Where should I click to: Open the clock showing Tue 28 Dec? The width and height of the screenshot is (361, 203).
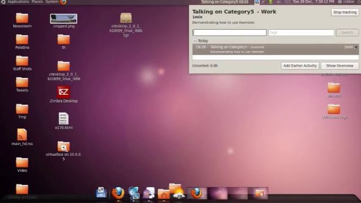click(x=314, y=2)
